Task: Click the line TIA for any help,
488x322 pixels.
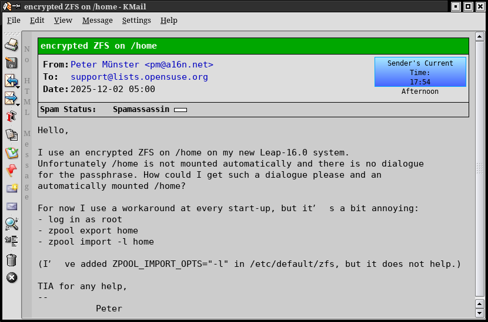Action: pyautogui.click(x=82, y=286)
